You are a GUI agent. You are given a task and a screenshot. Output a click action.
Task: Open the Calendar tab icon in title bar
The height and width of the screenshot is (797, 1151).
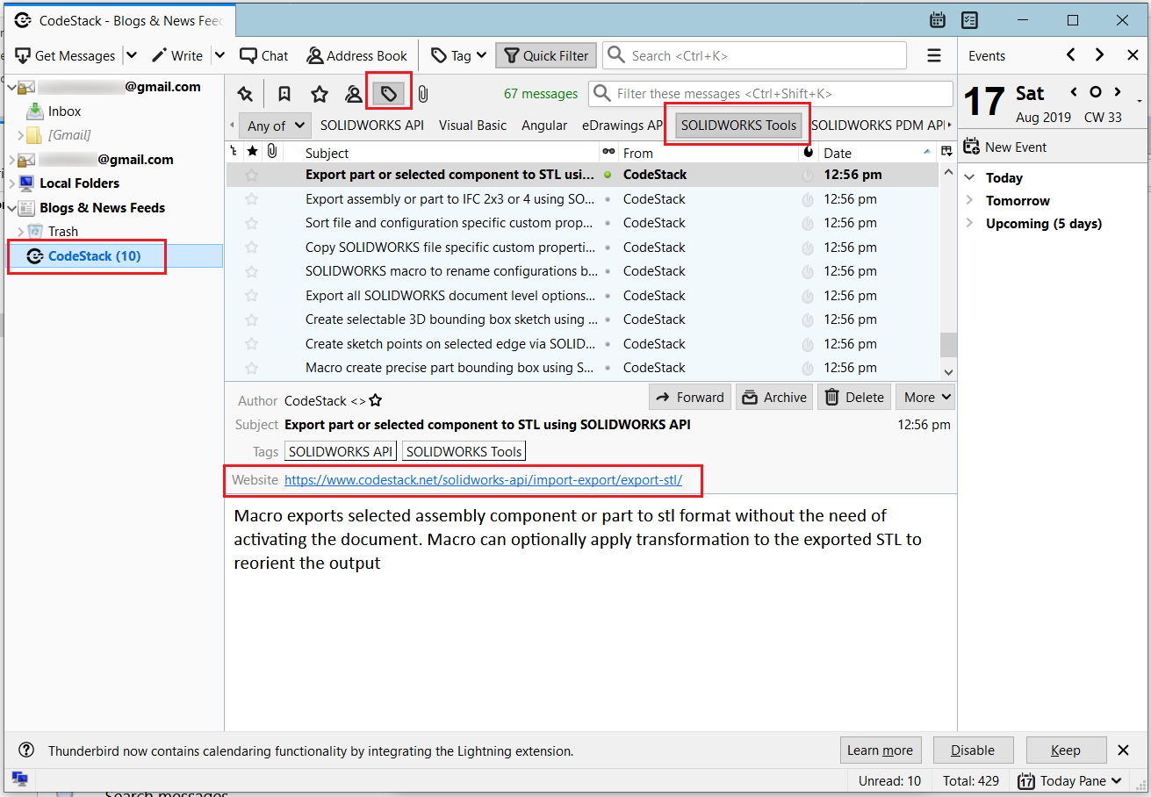pyautogui.click(x=938, y=20)
